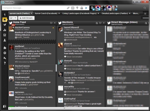This screenshot has height=111, width=150.
Task: Expand Home Feed stream options dropdown
Action: pos(55,23)
